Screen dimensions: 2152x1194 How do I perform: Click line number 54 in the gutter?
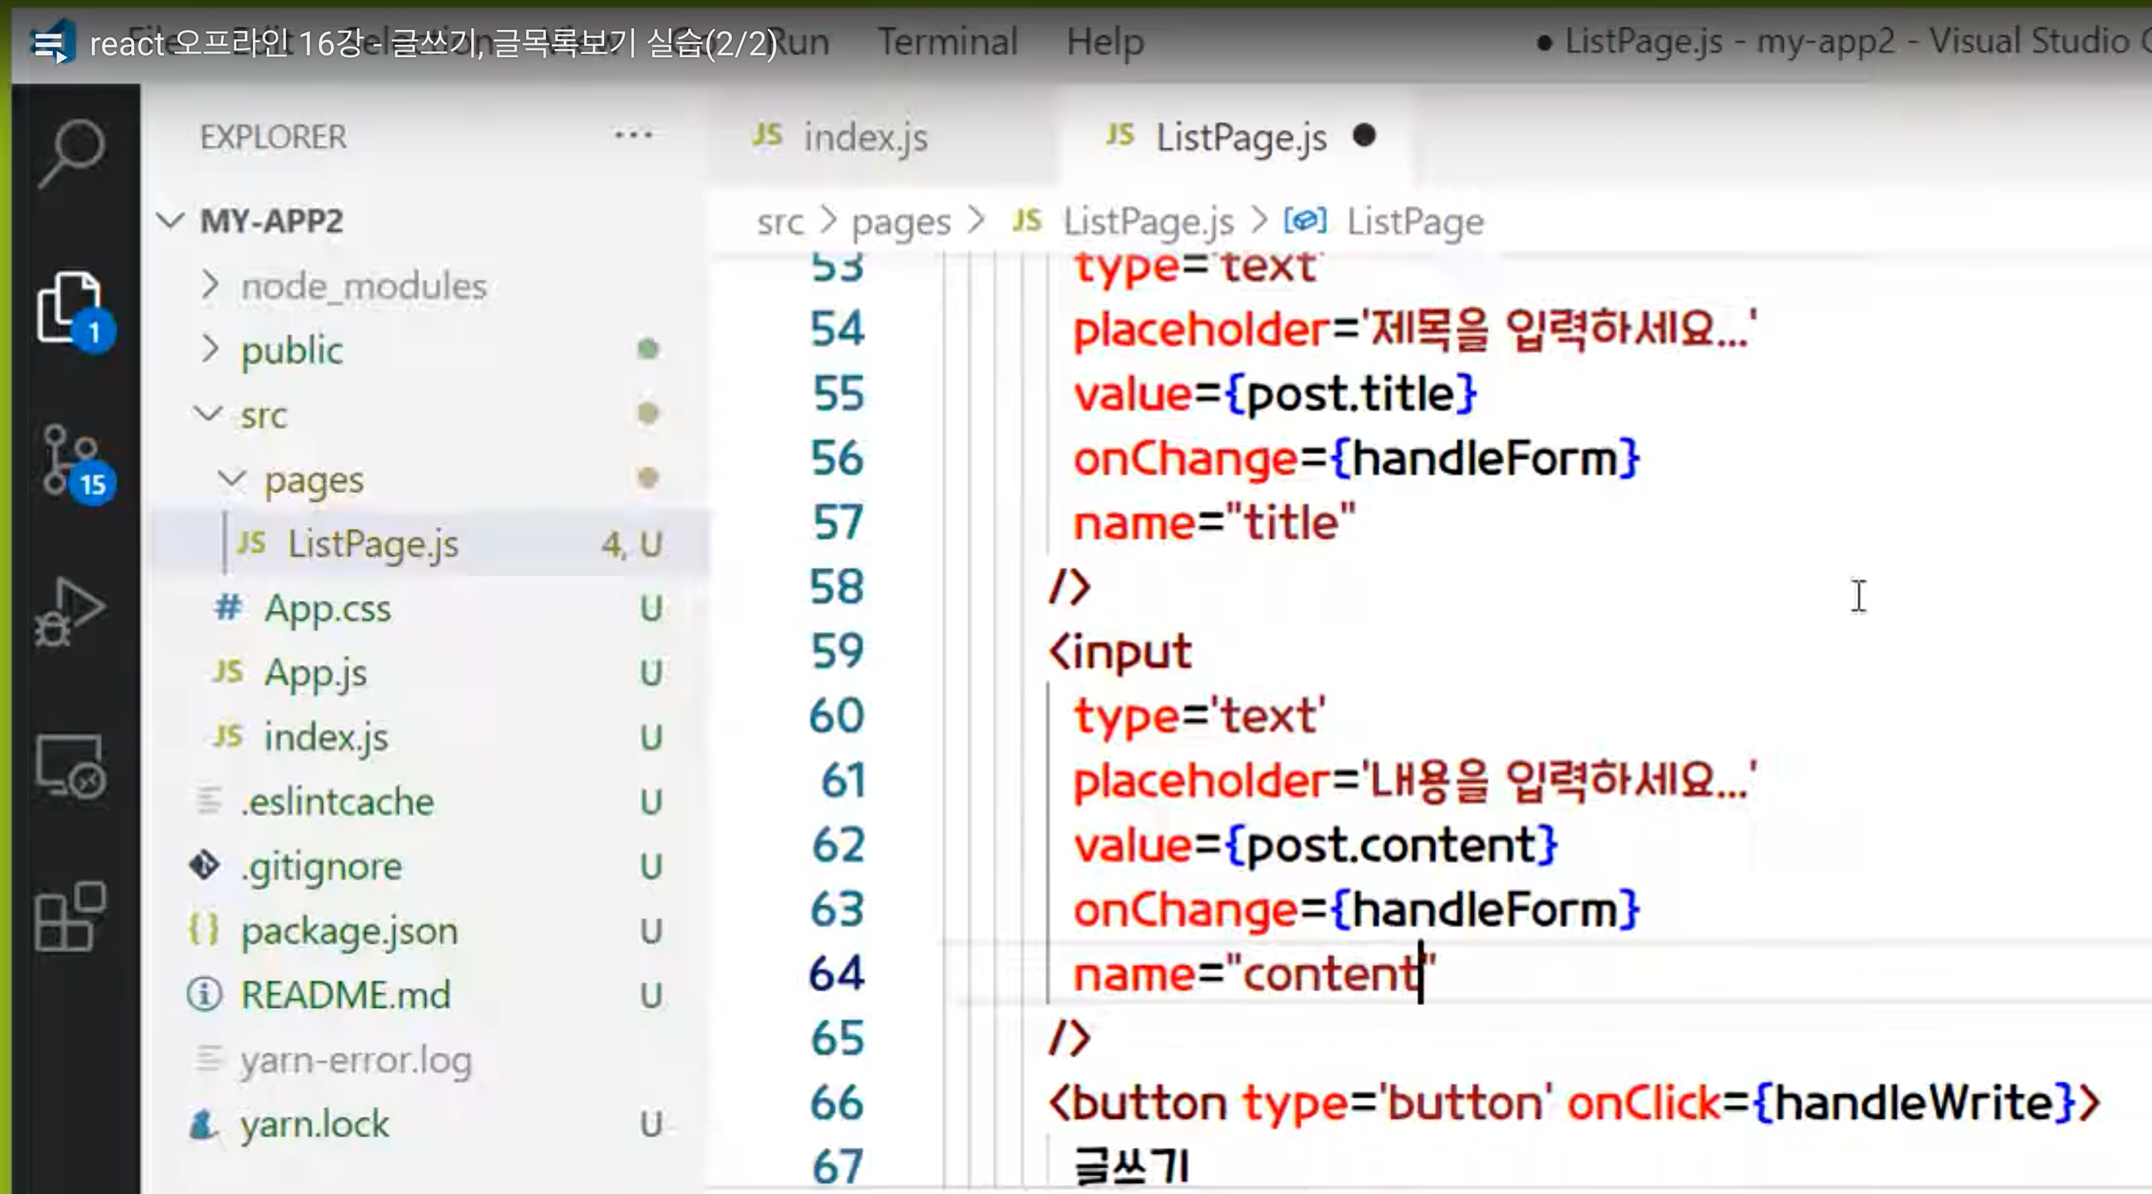838,328
